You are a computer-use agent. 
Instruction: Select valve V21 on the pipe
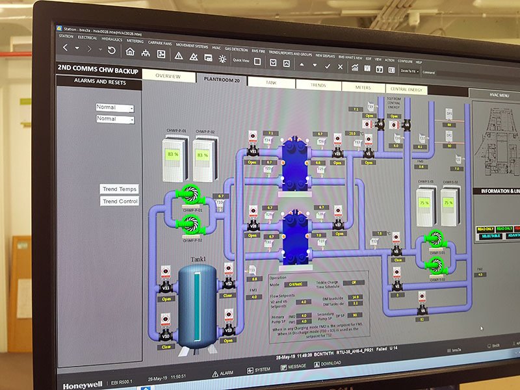coord(252,152)
